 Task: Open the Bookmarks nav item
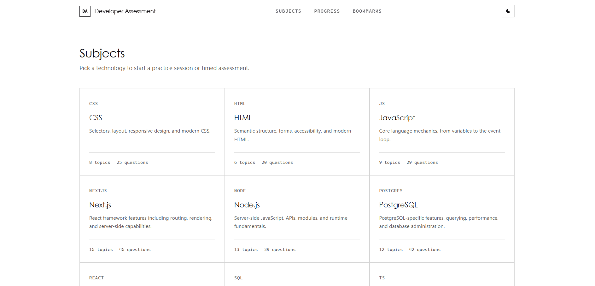click(x=367, y=11)
